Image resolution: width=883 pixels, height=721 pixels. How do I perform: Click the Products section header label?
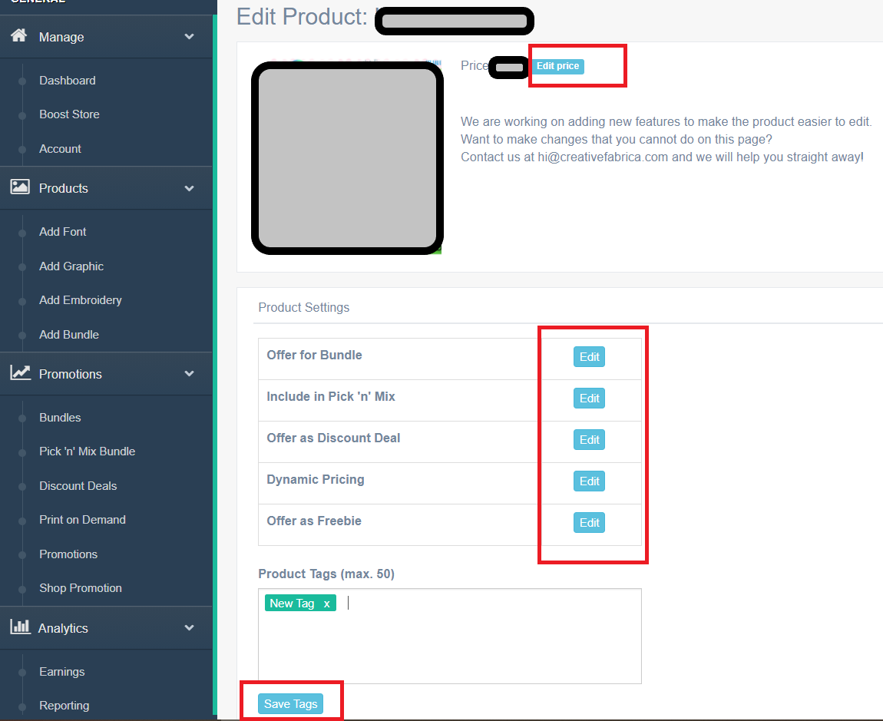tap(64, 188)
